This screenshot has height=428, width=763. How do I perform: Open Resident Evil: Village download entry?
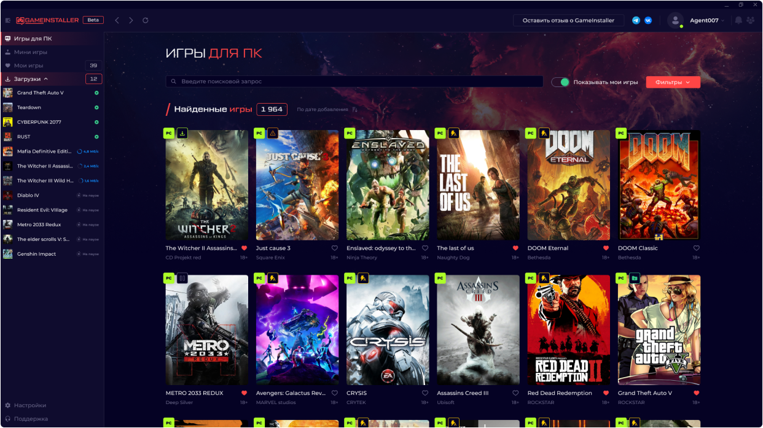pyautogui.click(x=52, y=210)
